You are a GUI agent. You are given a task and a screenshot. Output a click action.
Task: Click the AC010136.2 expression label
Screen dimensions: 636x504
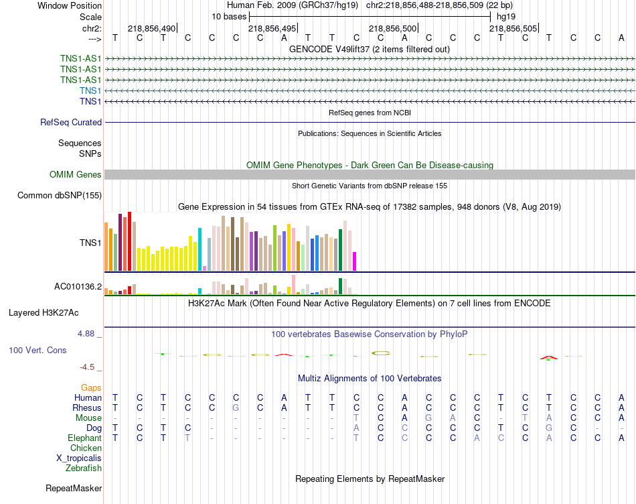pyautogui.click(x=78, y=287)
